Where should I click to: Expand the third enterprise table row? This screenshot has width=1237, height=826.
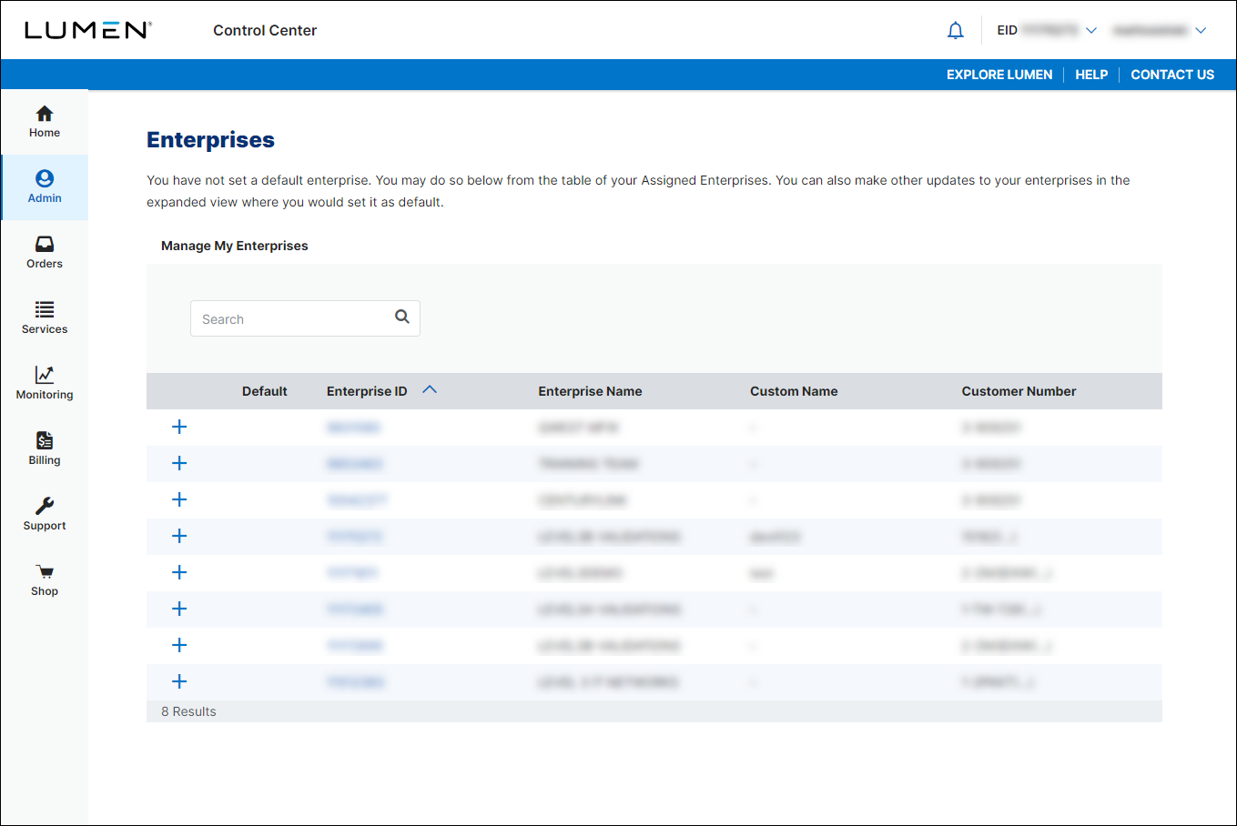[179, 499]
